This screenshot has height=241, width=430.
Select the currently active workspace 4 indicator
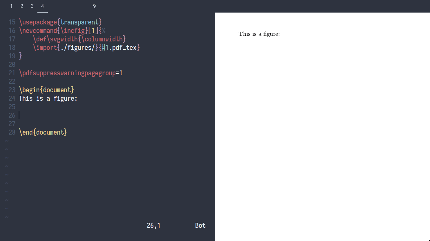[42, 6]
